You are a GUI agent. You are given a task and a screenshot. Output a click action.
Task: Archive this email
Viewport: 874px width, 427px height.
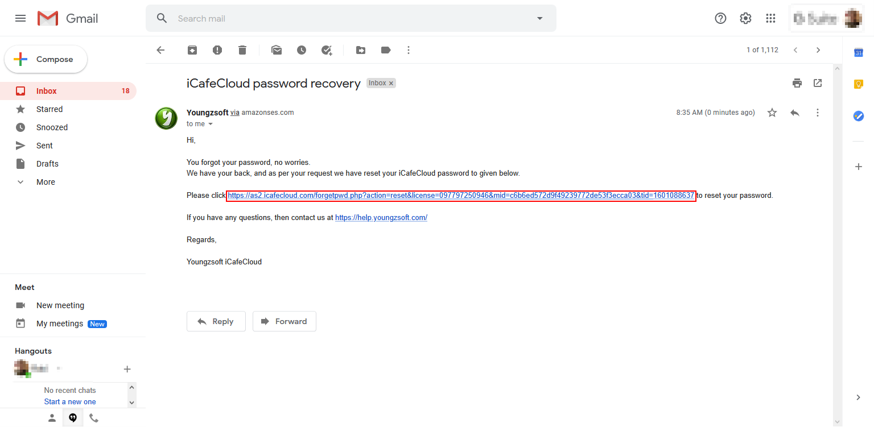point(192,50)
